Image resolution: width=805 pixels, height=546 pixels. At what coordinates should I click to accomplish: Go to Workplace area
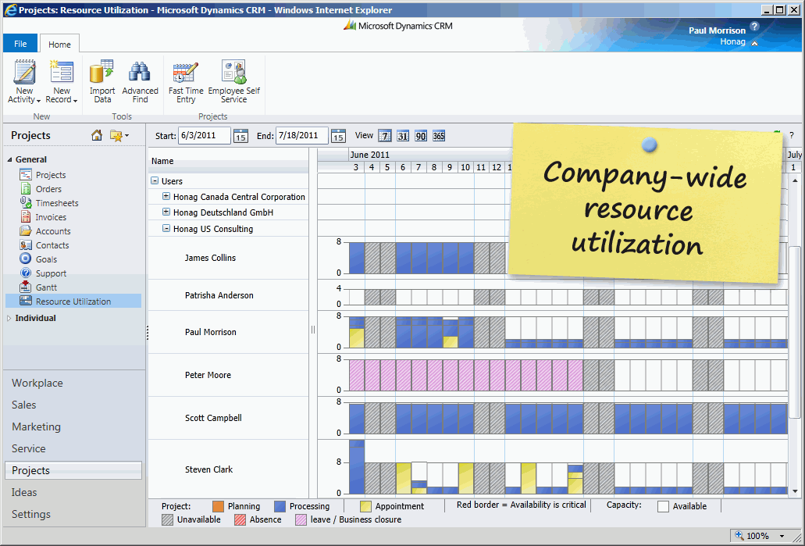37,384
